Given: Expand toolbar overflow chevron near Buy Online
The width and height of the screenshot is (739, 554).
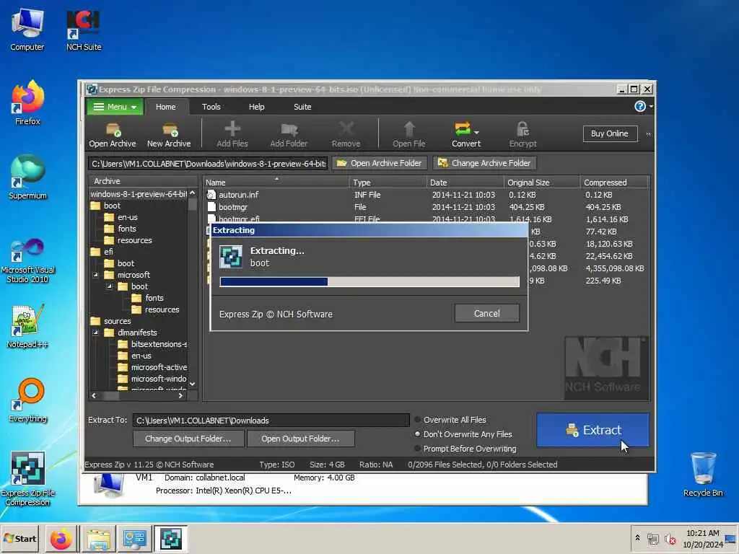Looking at the screenshot, I should point(648,134).
